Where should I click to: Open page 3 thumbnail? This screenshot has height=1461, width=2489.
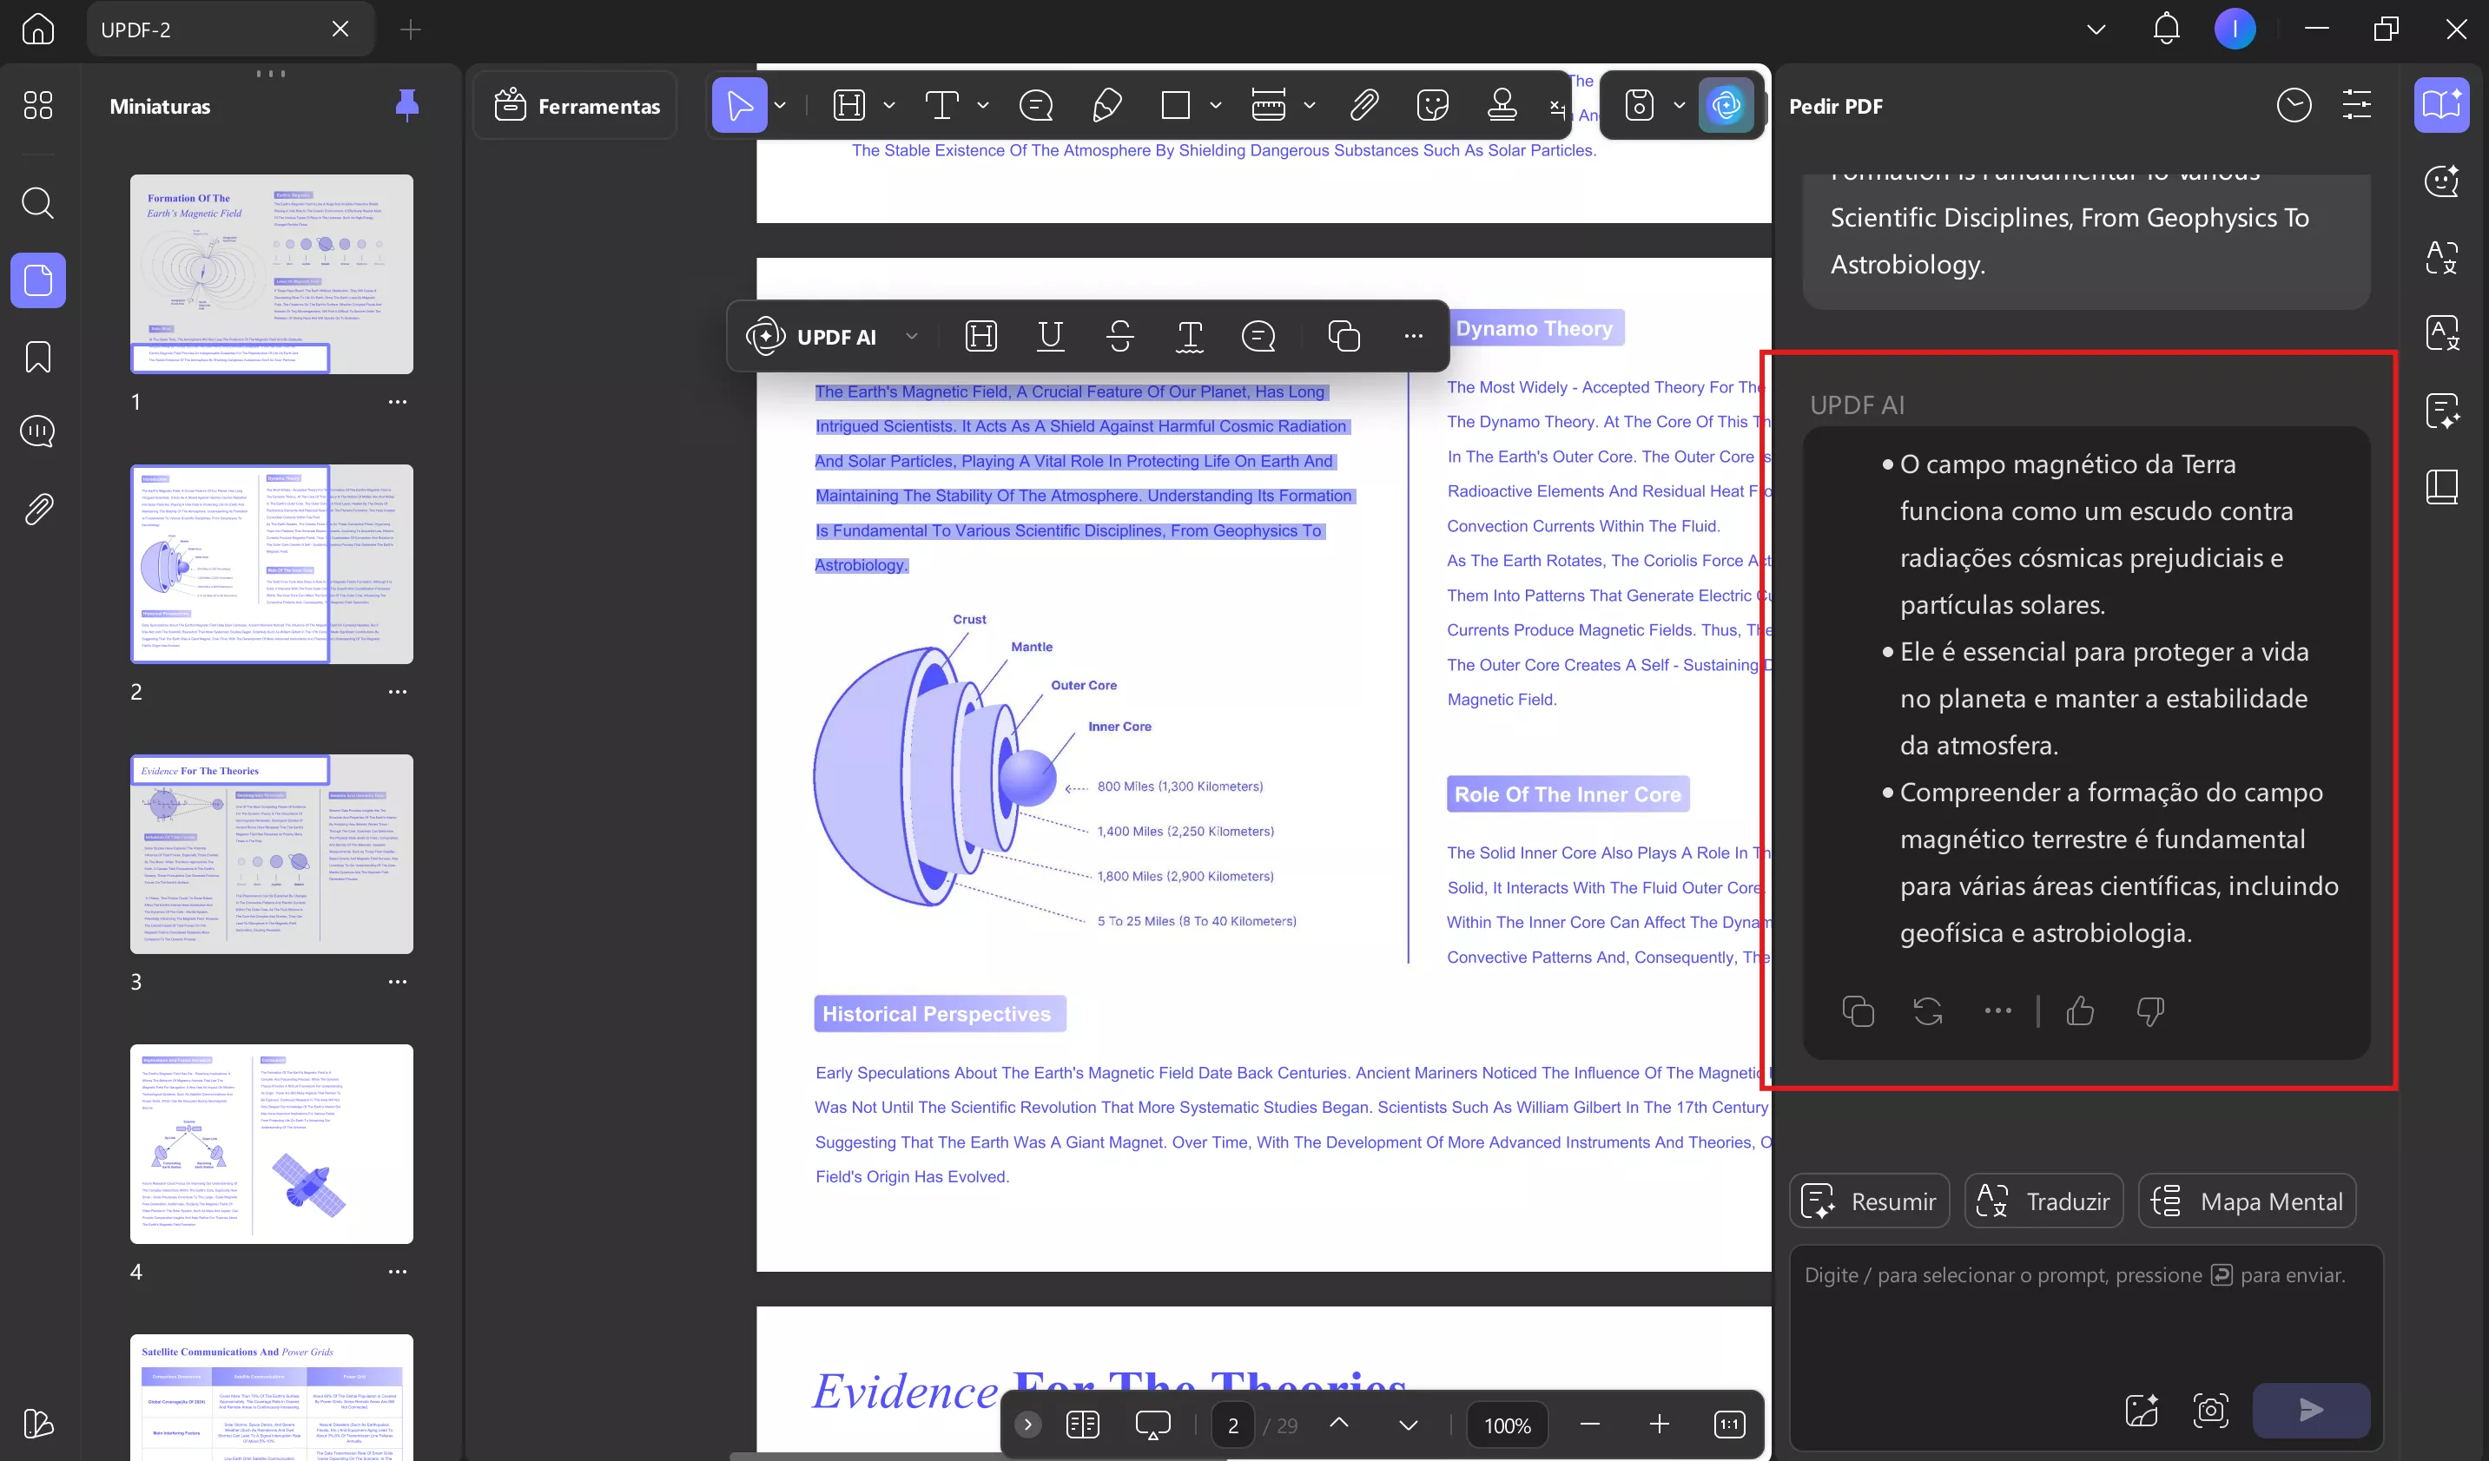[x=272, y=854]
